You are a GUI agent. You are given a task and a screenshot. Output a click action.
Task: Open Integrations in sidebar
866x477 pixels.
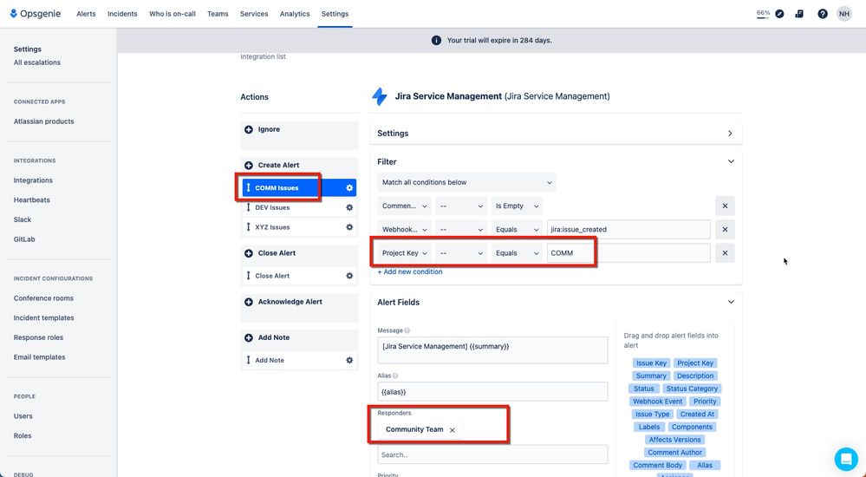coord(33,180)
